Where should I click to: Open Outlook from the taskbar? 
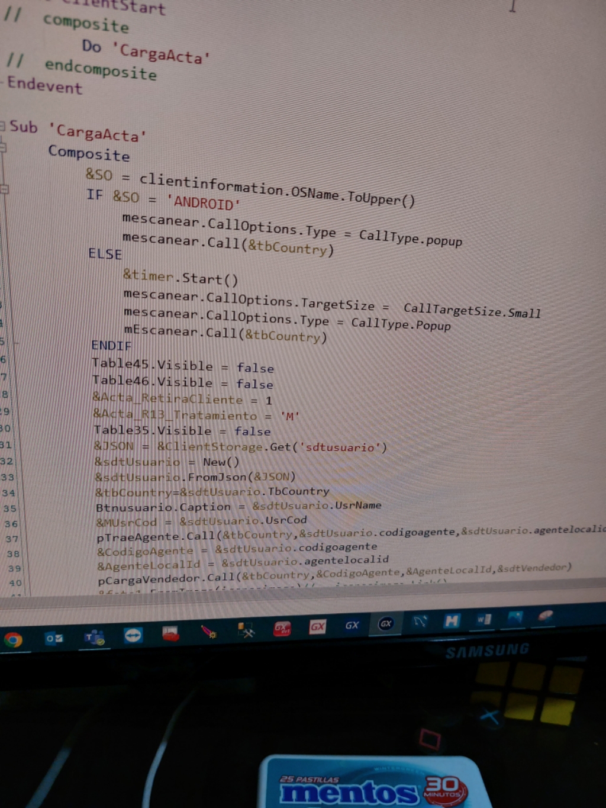click(x=54, y=638)
